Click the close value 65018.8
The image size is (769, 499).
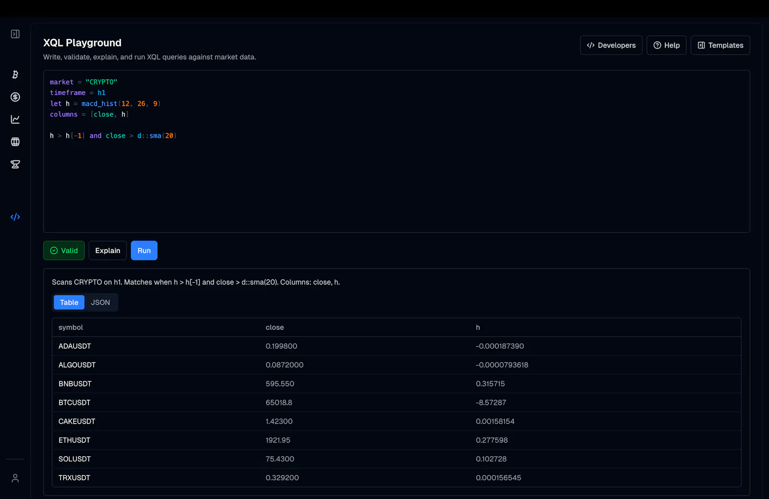(x=279, y=402)
